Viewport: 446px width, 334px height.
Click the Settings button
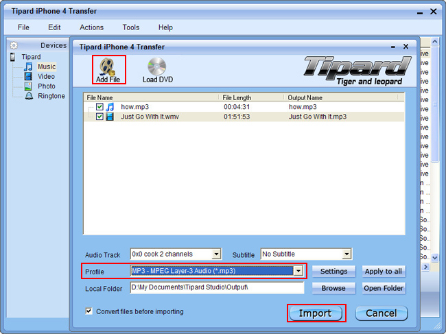click(x=333, y=271)
